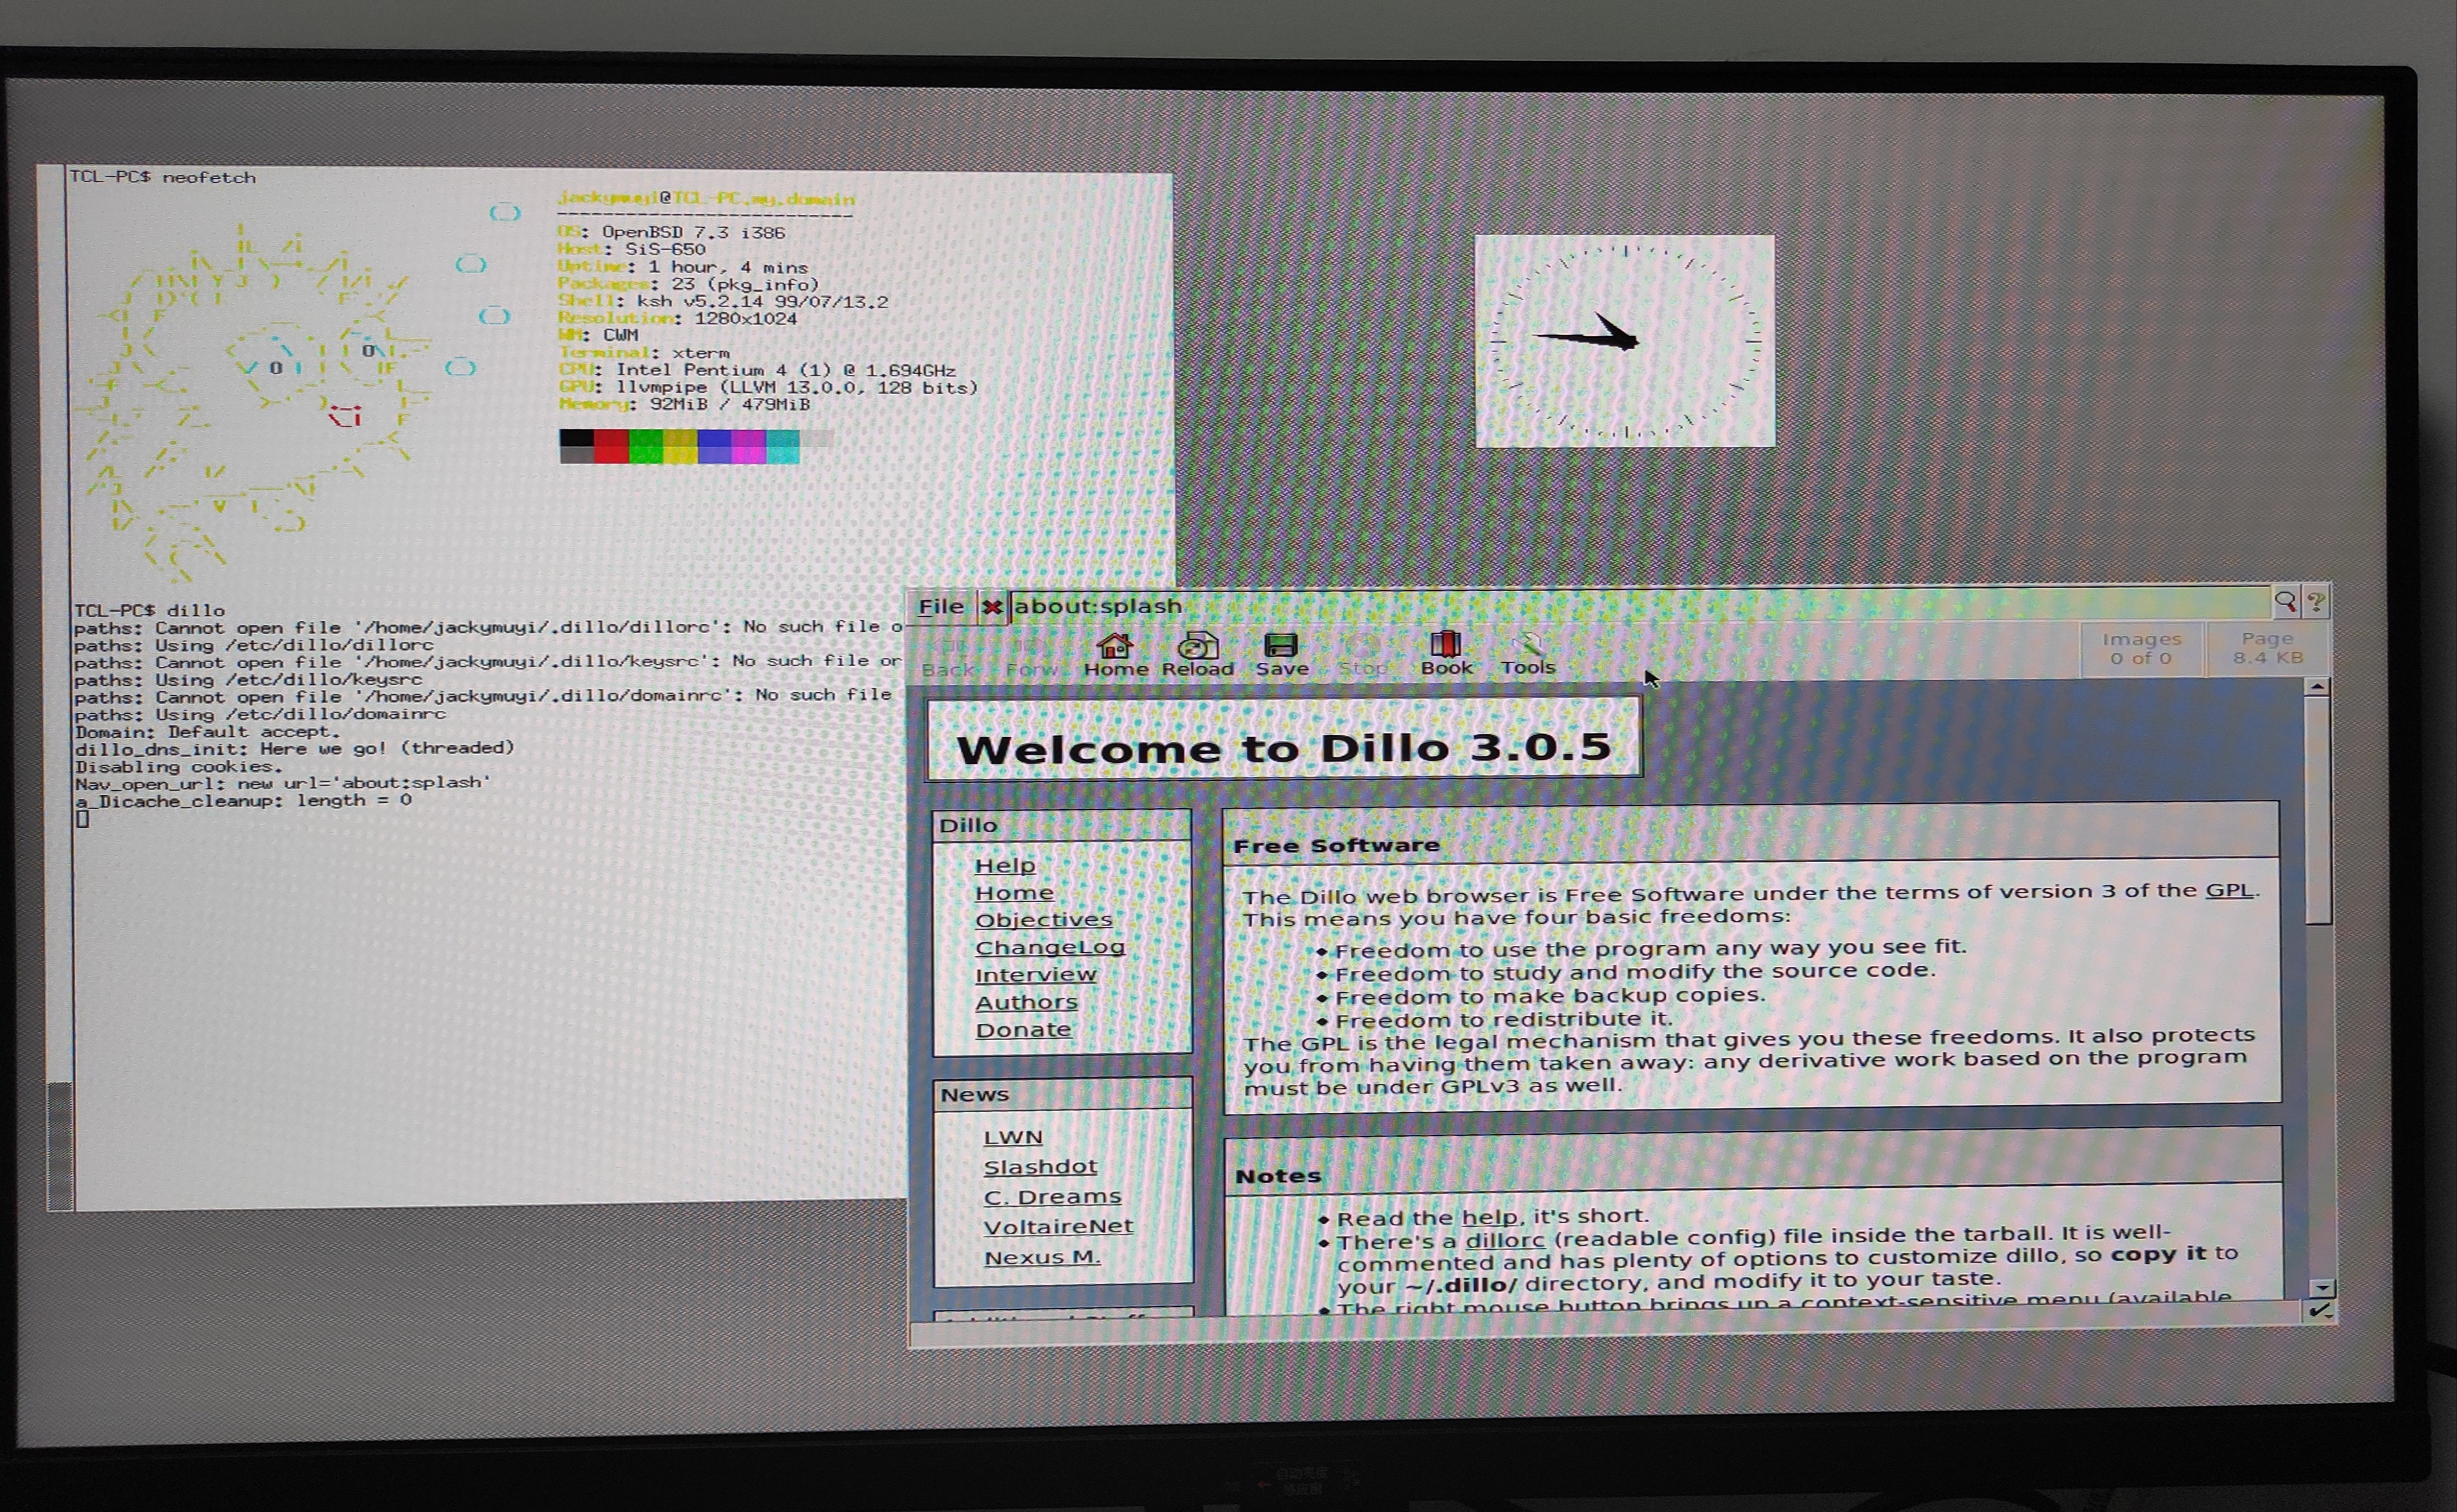Click the greyed Back arrow in Dillo
Viewport: 2457px width, 1512px height.
click(x=948, y=657)
